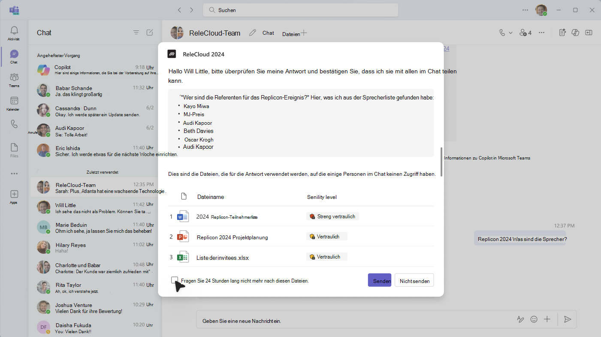Click the Teams logo in title bar

[x=14, y=10]
